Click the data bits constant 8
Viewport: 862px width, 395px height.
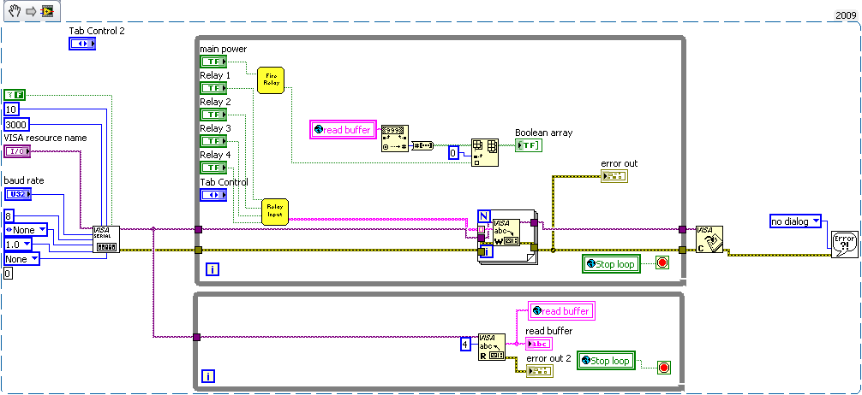coord(9,215)
